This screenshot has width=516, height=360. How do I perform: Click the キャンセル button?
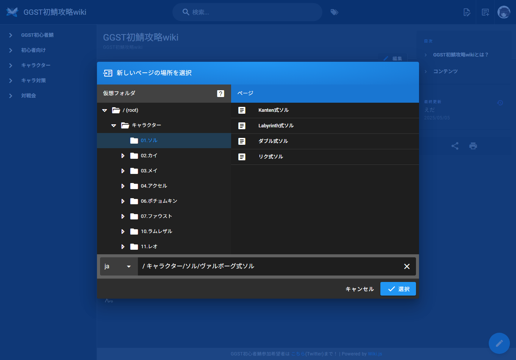(360, 289)
